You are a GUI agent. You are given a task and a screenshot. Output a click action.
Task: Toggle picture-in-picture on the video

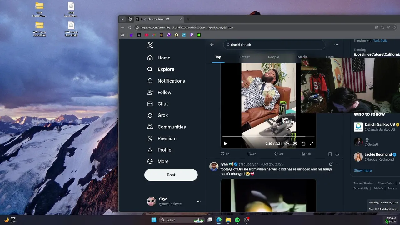point(303,144)
